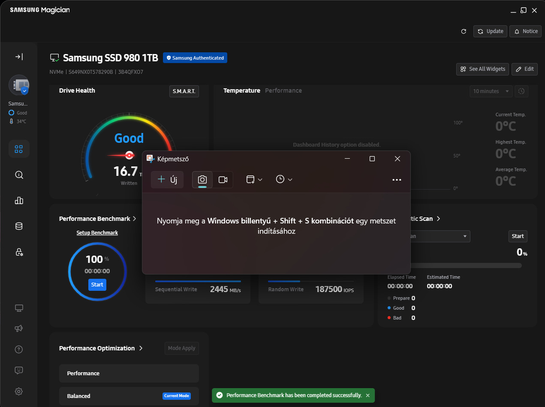
Task: Open the monitor icon in lower sidebar
Action: click(19, 308)
